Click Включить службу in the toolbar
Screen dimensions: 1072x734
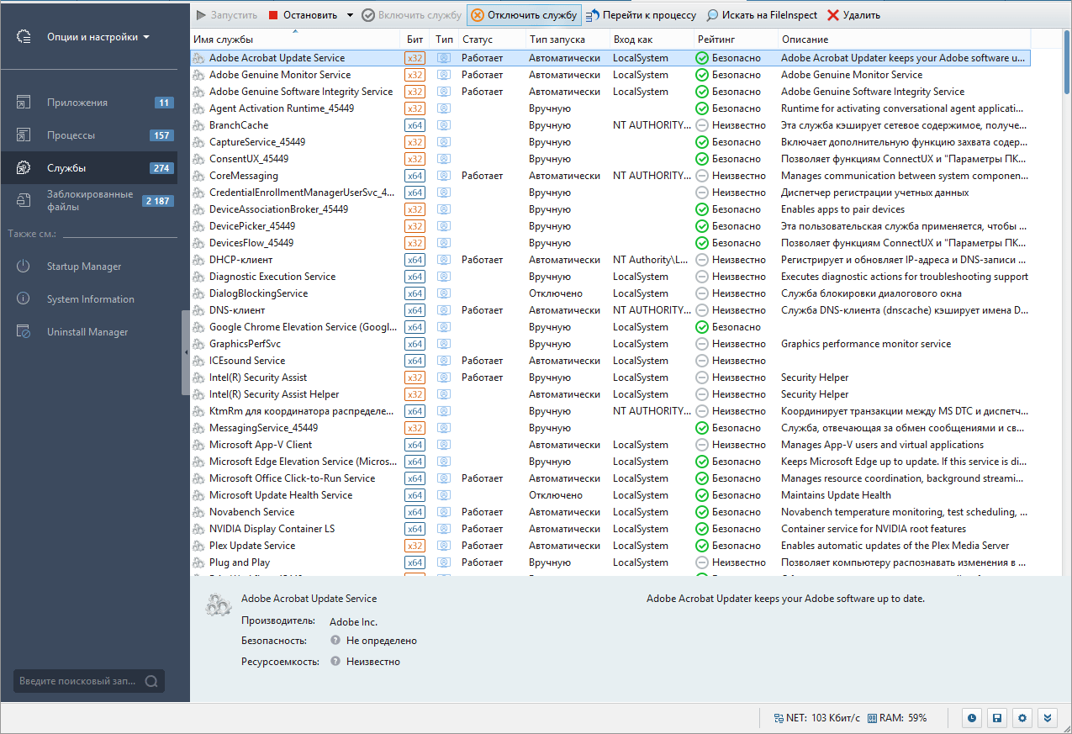tap(412, 15)
